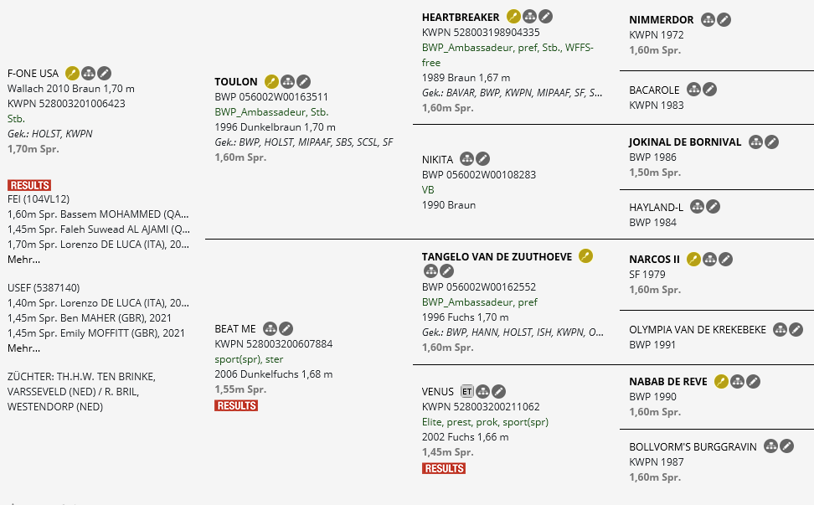Open pedigree tree for OLYMPIA VAN DE KREKEBEKE
814x505 pixels.
[781, 330]
